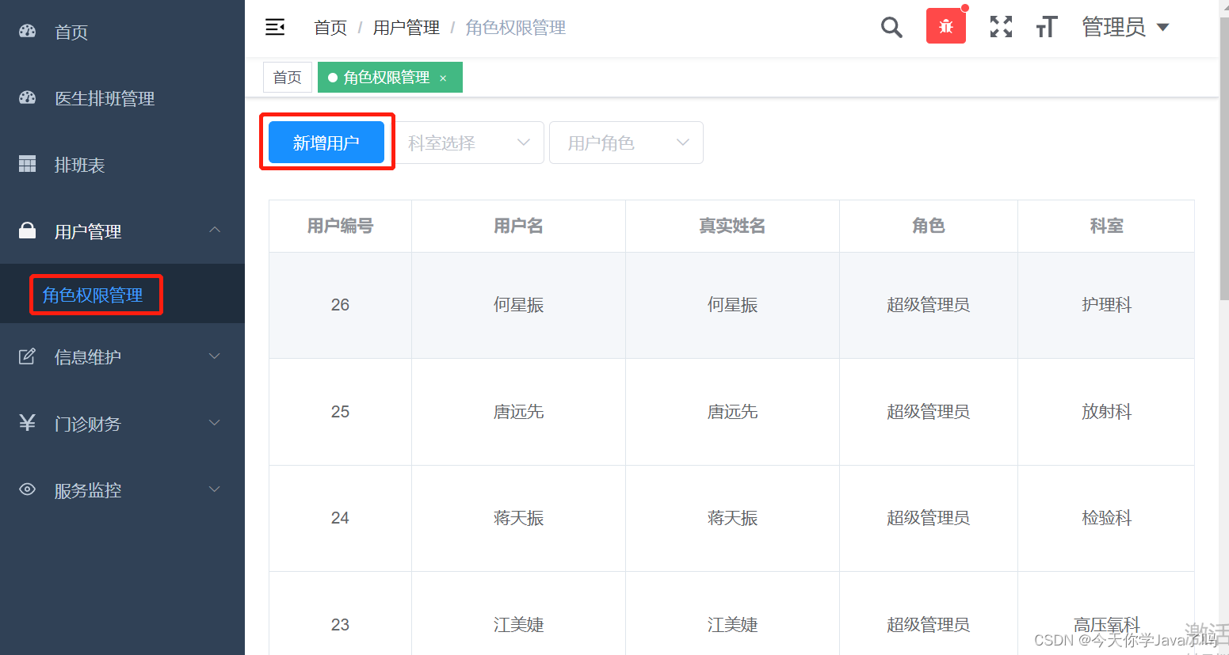Open 排班表 in the sidebar
The height and width of the screenshot is (655, 1229).
click(x=122, y=165)
